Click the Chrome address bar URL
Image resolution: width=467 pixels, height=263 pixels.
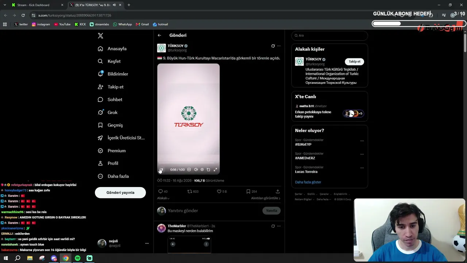pyautogui.click(x=75, y=15)
